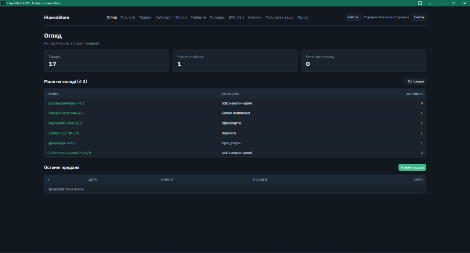Navigate to Збірки
This screenshot has width=470, height=253.
181,17
